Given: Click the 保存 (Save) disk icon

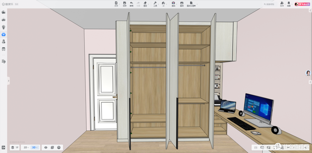Looking at the screenshot, I should point(125,3).
